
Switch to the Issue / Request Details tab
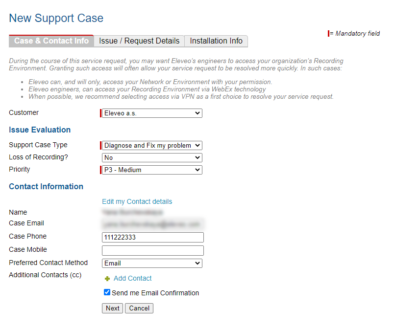click(139, 41)
